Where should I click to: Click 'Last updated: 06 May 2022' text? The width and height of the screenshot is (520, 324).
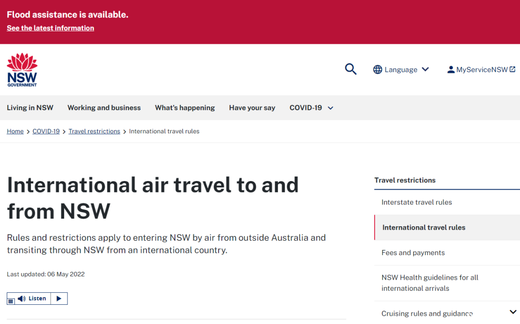coord(46,274)
